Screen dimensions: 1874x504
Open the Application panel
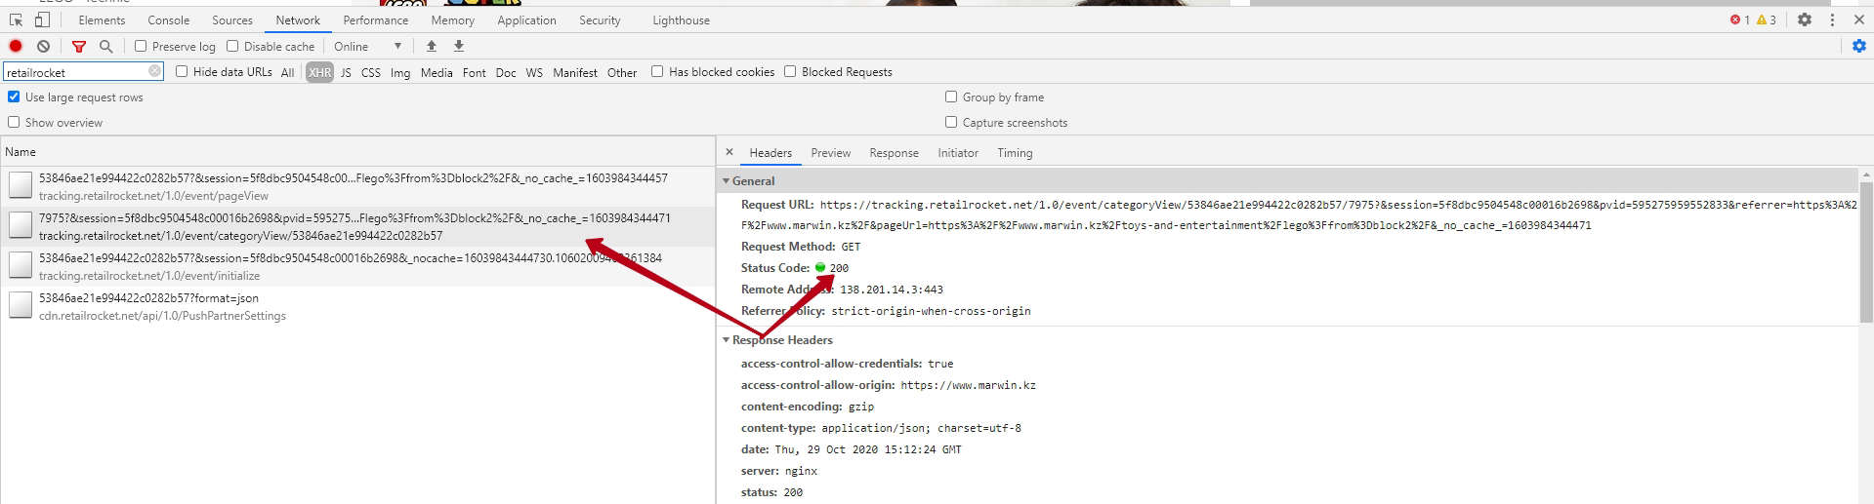(526, 20)
